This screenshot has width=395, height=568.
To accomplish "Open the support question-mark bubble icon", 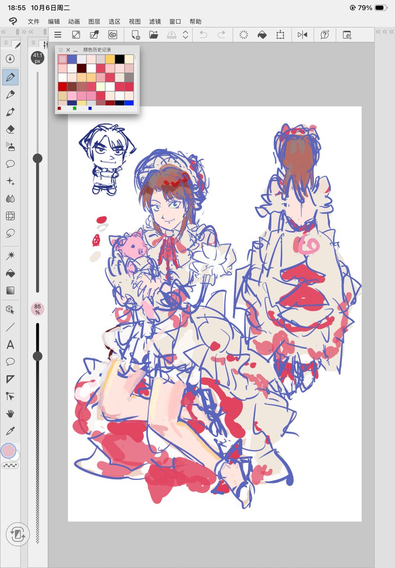I will 324,35.
